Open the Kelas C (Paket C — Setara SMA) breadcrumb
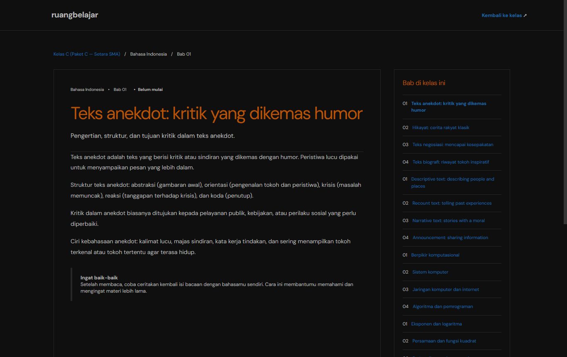 [87, 54]
